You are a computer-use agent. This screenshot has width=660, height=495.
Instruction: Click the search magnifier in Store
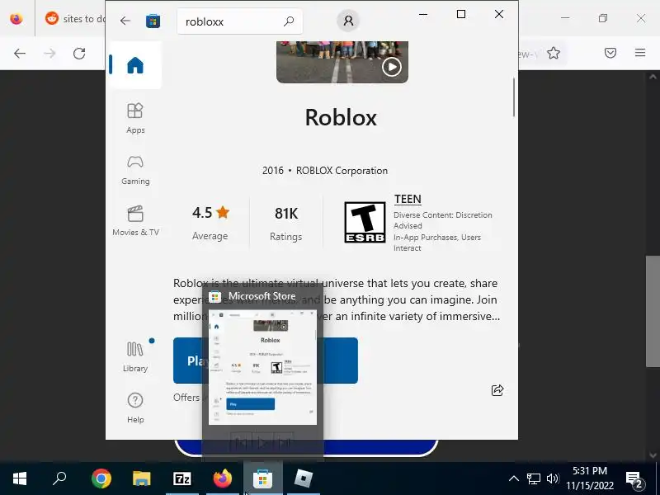(289, 21)
